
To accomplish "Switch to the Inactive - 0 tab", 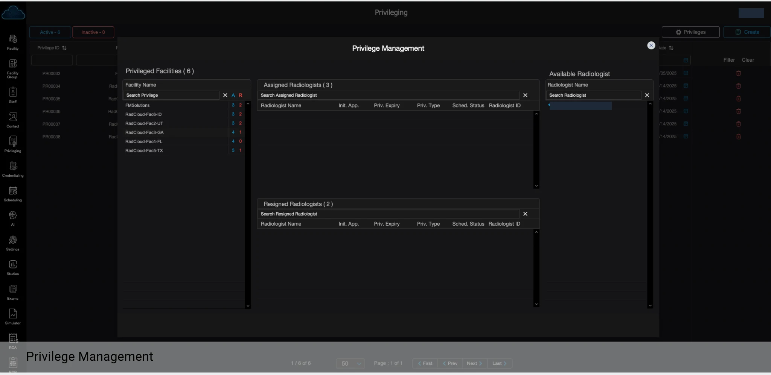I will pyautogui.click(x=93, y=32).
